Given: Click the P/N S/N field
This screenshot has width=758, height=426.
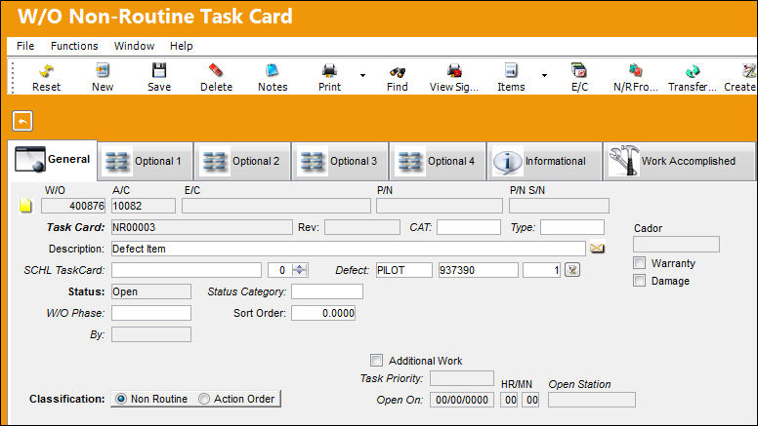Looking at the screenshot, I should point(559,206).
